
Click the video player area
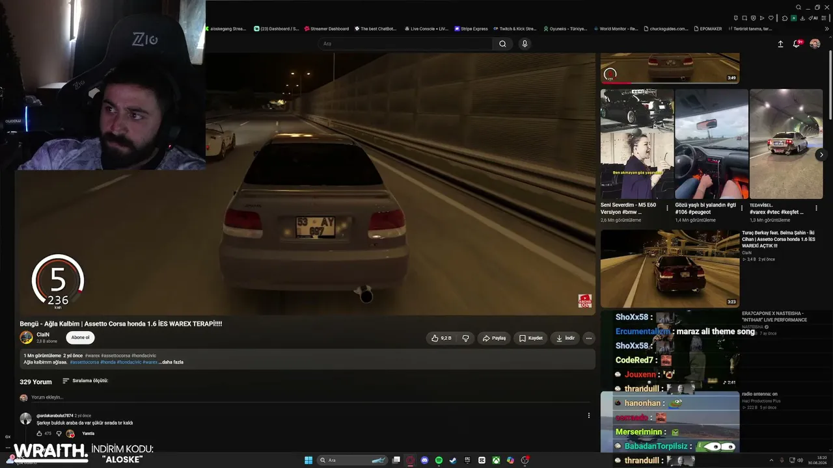(306, 184)
